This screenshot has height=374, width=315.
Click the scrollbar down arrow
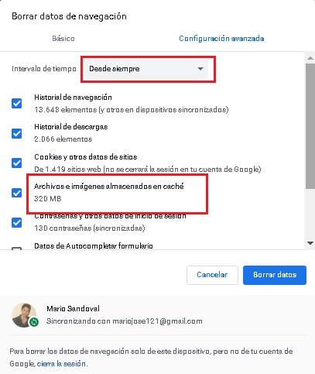tap(310, 243)
